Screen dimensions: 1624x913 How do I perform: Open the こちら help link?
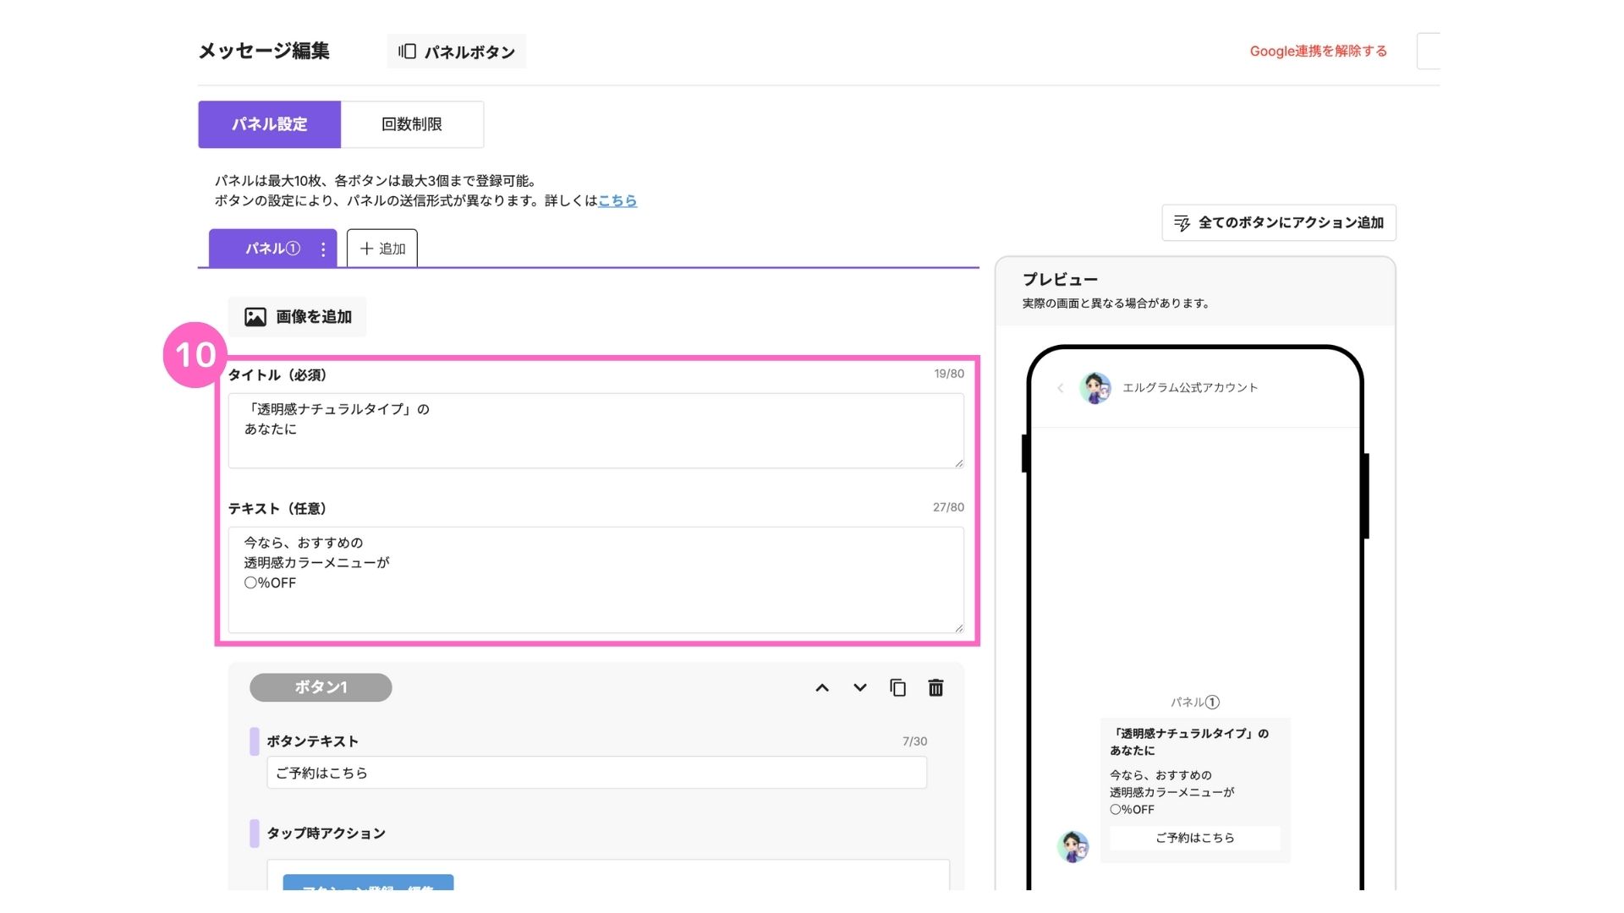coord(617,201)
